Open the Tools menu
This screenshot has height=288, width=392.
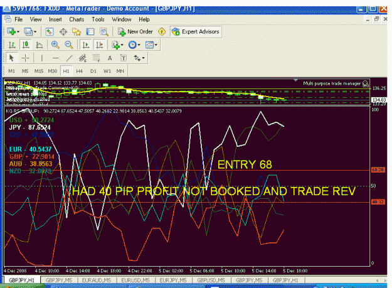[98, 19]
